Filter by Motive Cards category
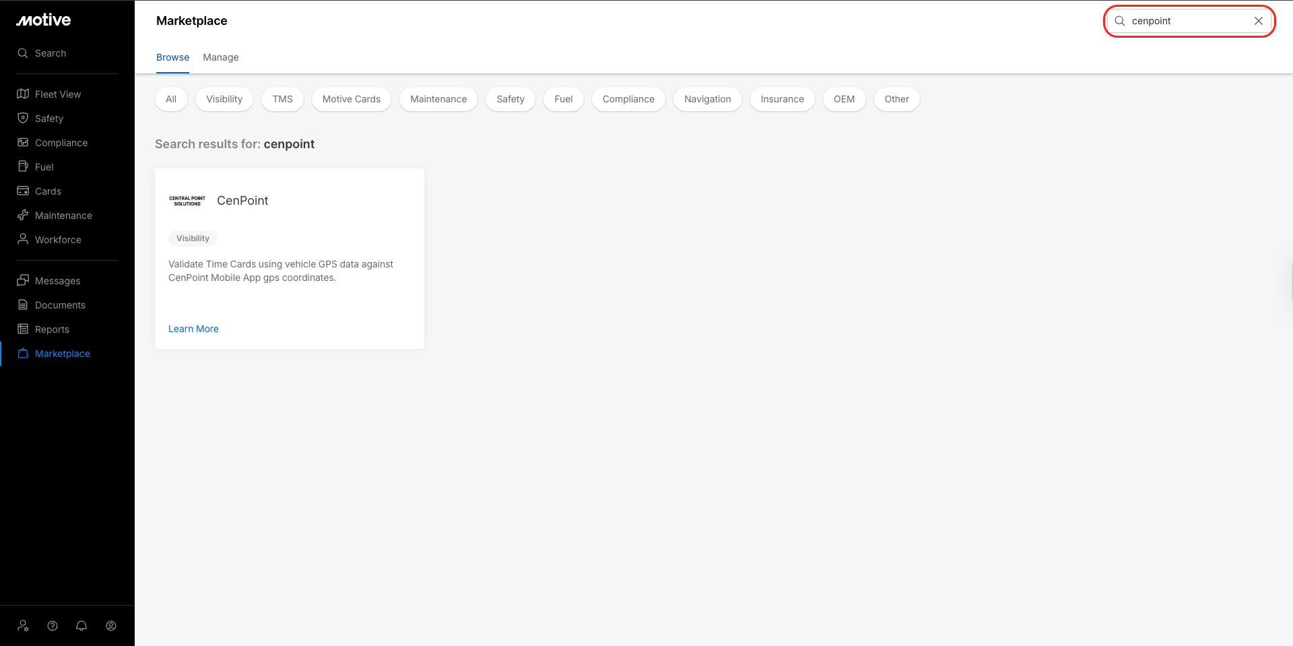Image resolution: width=1293 pixels, height=646 pixels. (x=352, y=99)
